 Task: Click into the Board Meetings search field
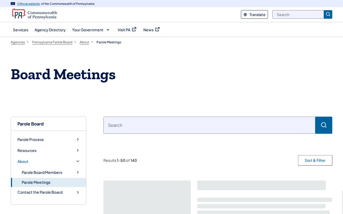click(209, 125)
